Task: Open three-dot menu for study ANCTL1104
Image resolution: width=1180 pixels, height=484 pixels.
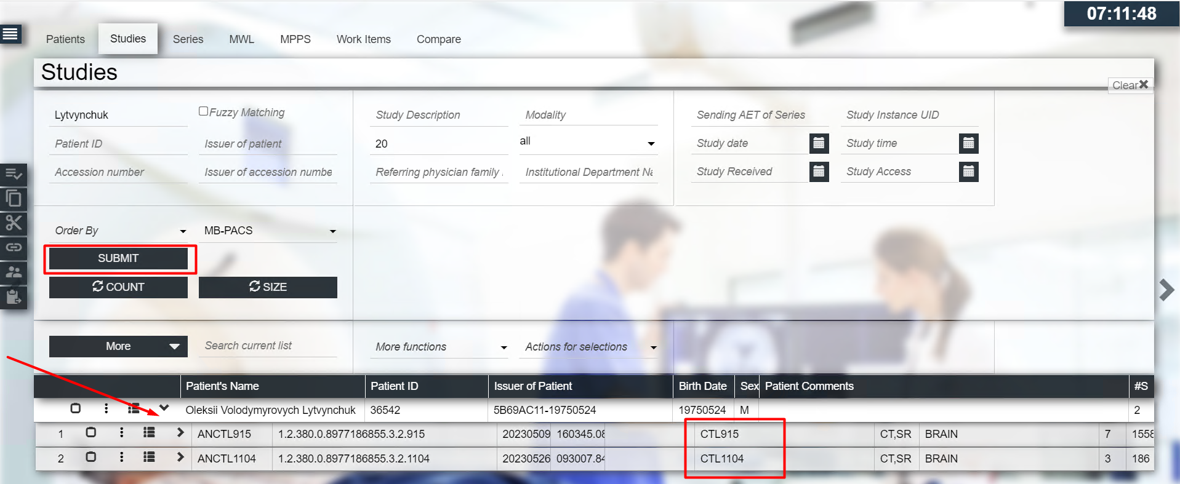Action: pyautogui.click(x=121, y=457)
